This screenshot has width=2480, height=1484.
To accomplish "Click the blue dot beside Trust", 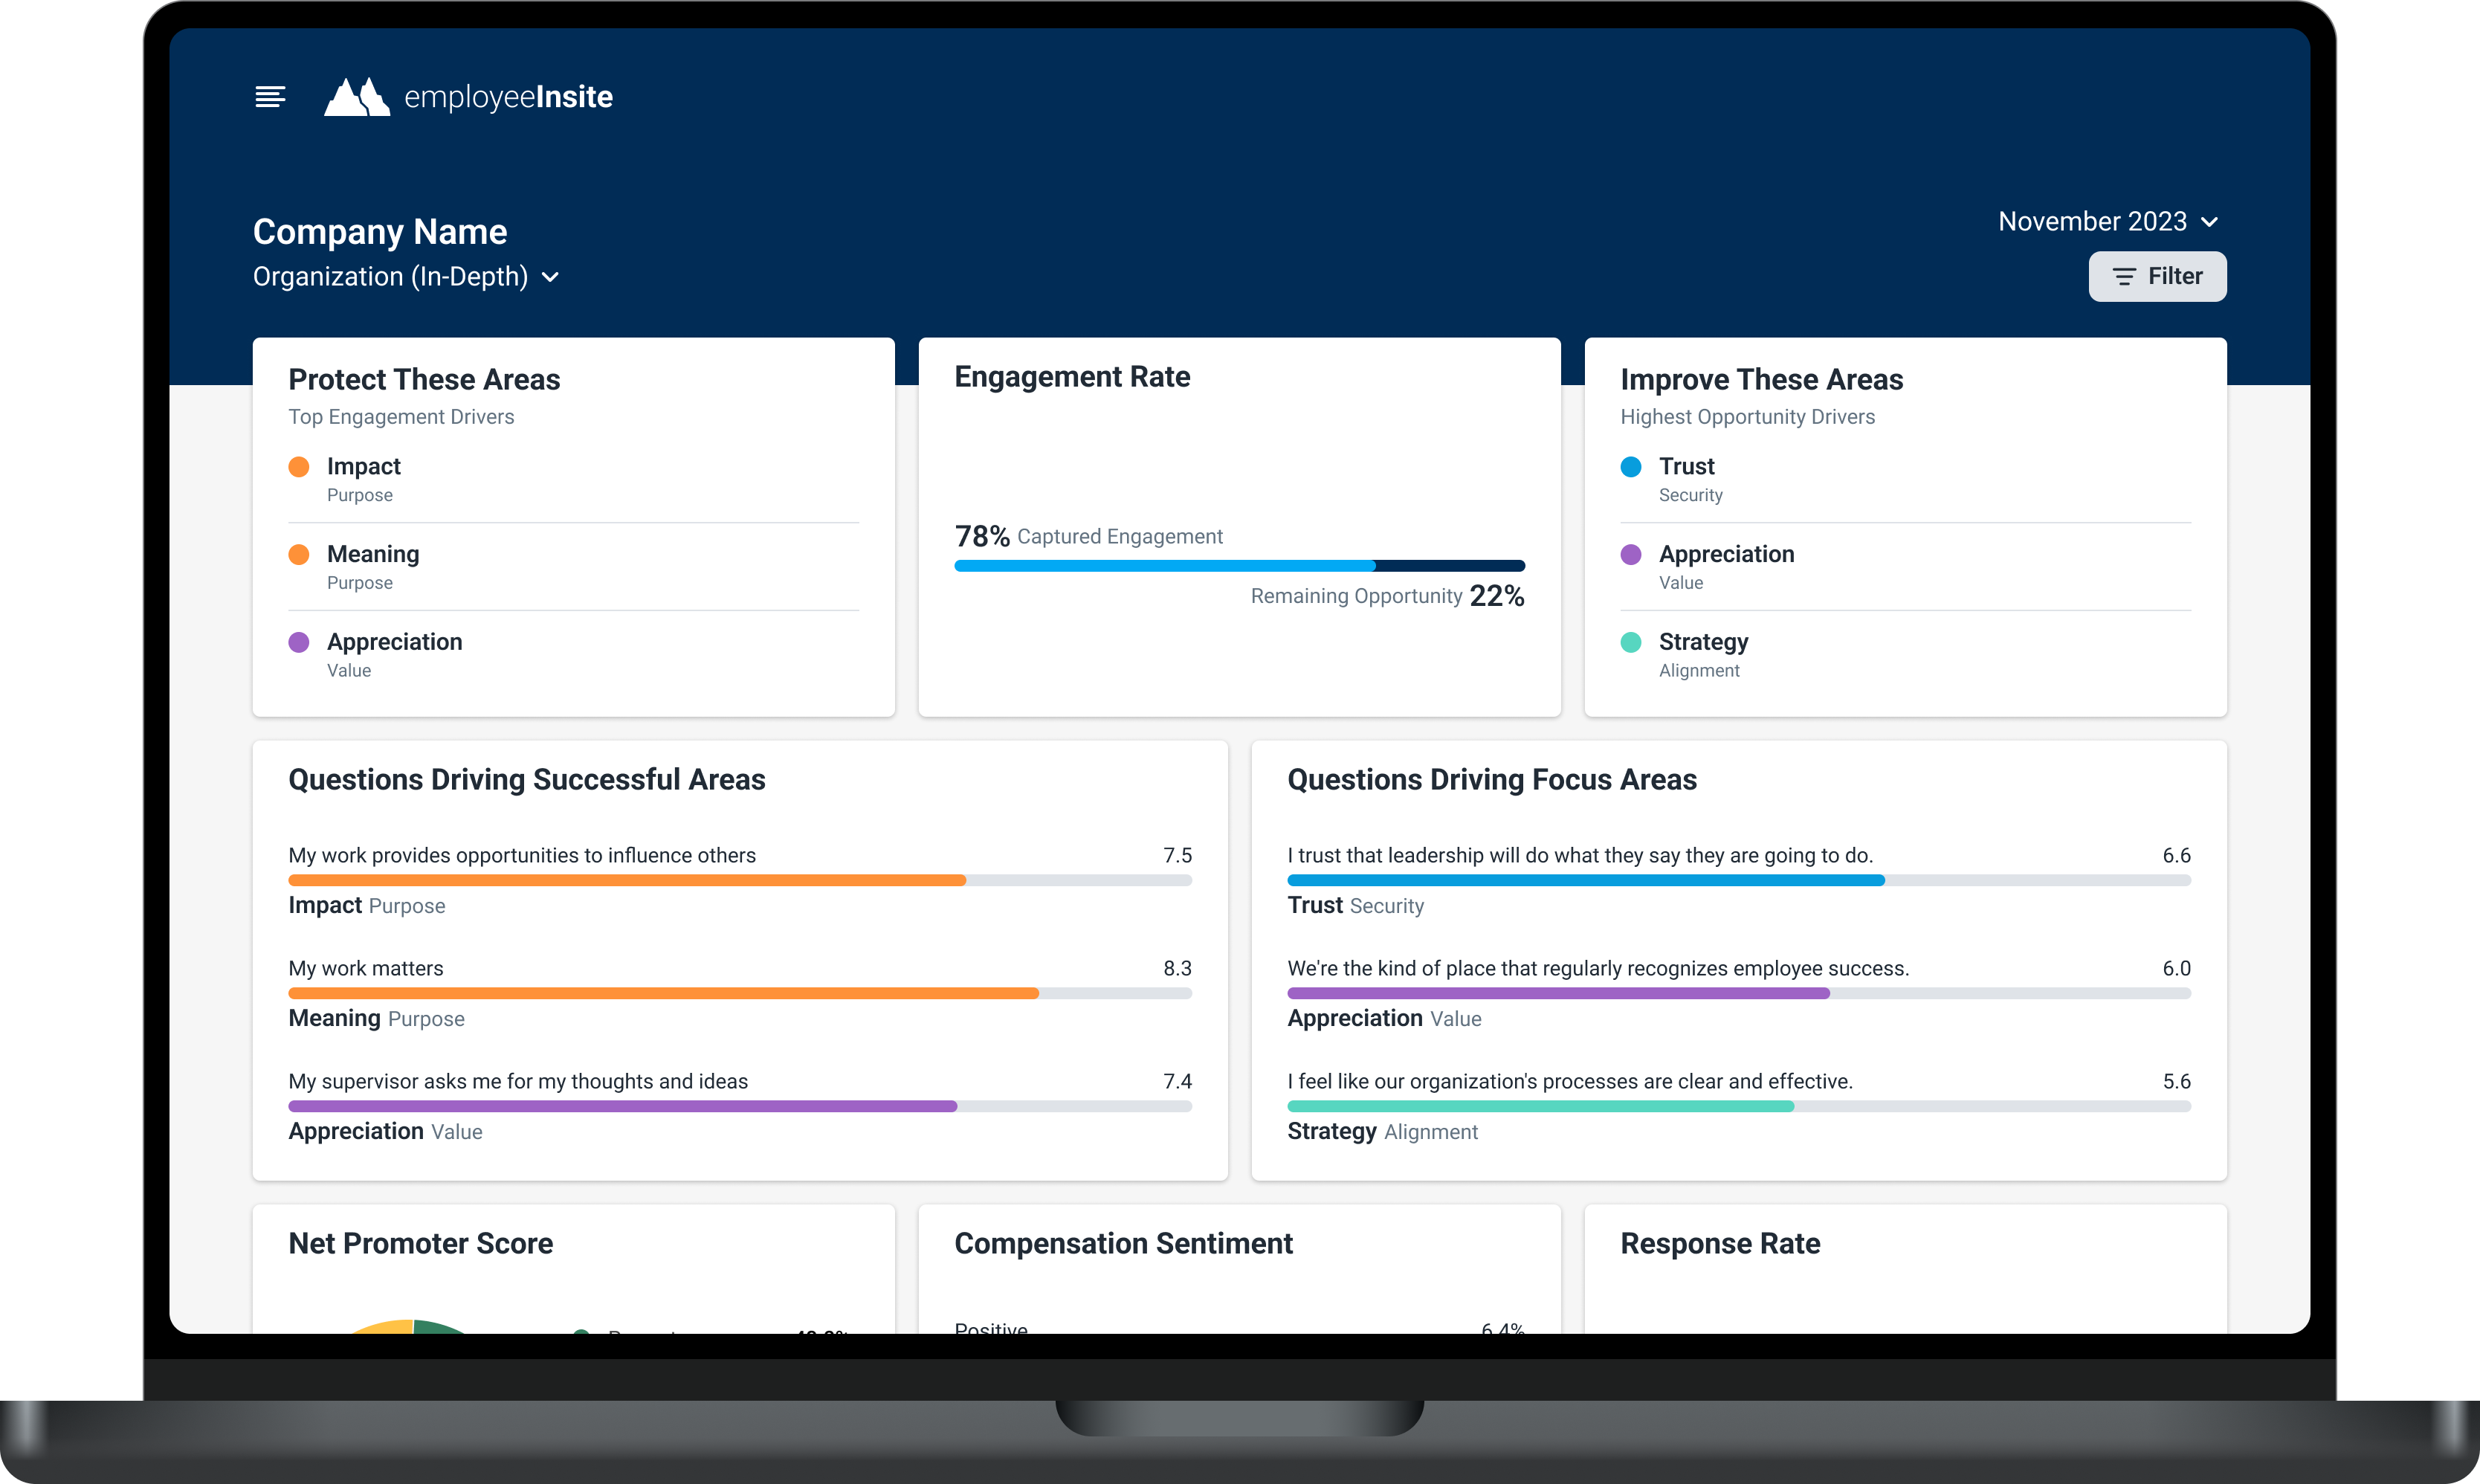I will click(x=1630, y=466).
